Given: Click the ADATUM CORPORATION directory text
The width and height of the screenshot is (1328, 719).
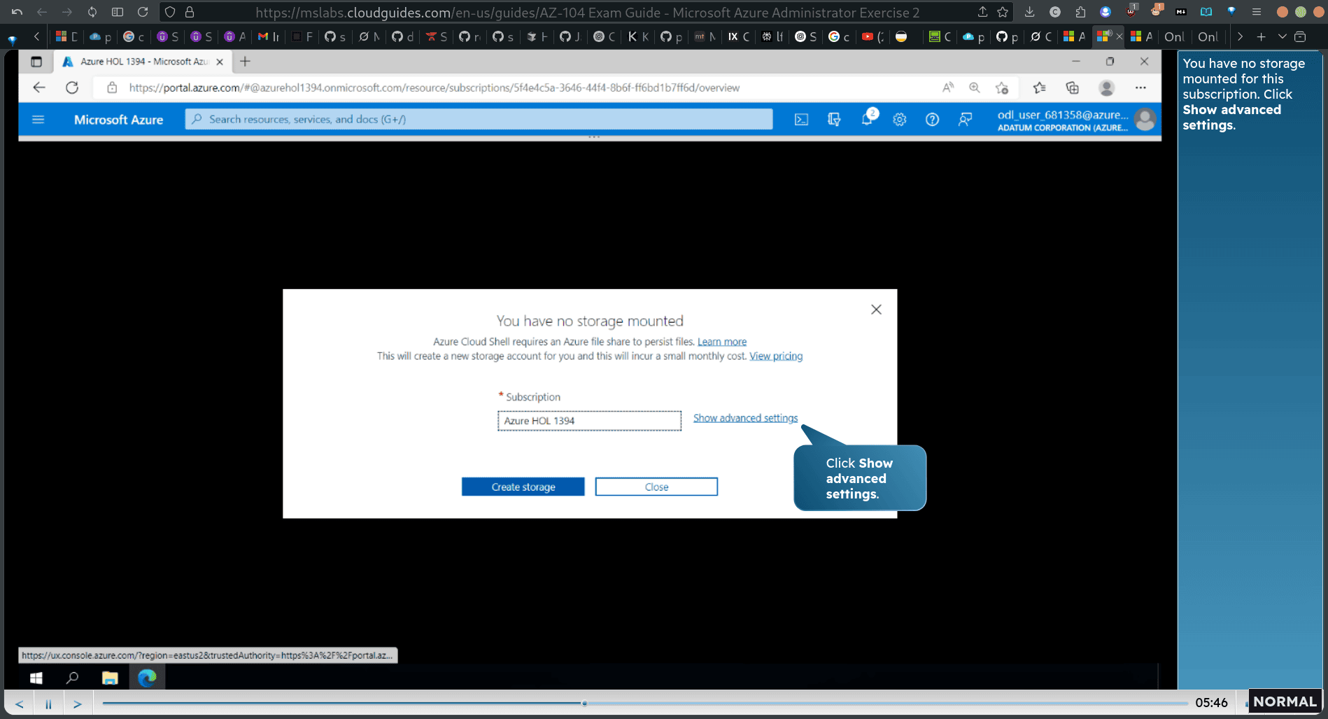Looking at the screenshot, I should [1062, 128].
